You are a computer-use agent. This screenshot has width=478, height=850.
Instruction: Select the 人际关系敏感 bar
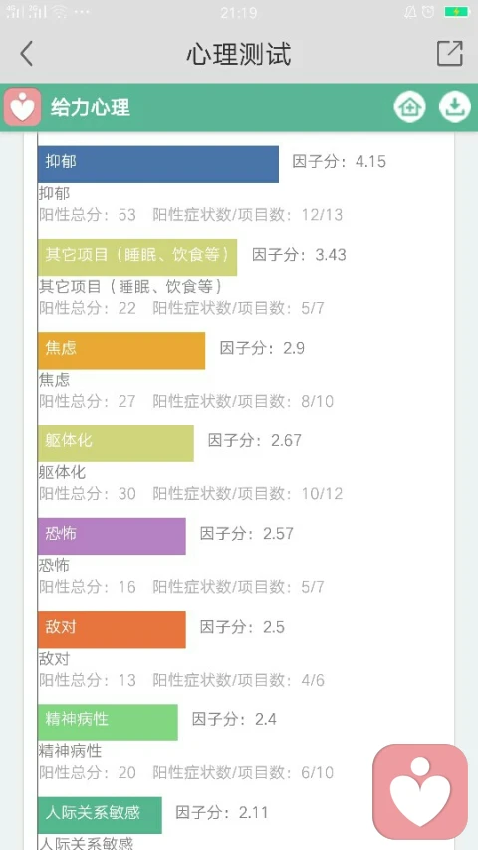[x=100, y=815]
